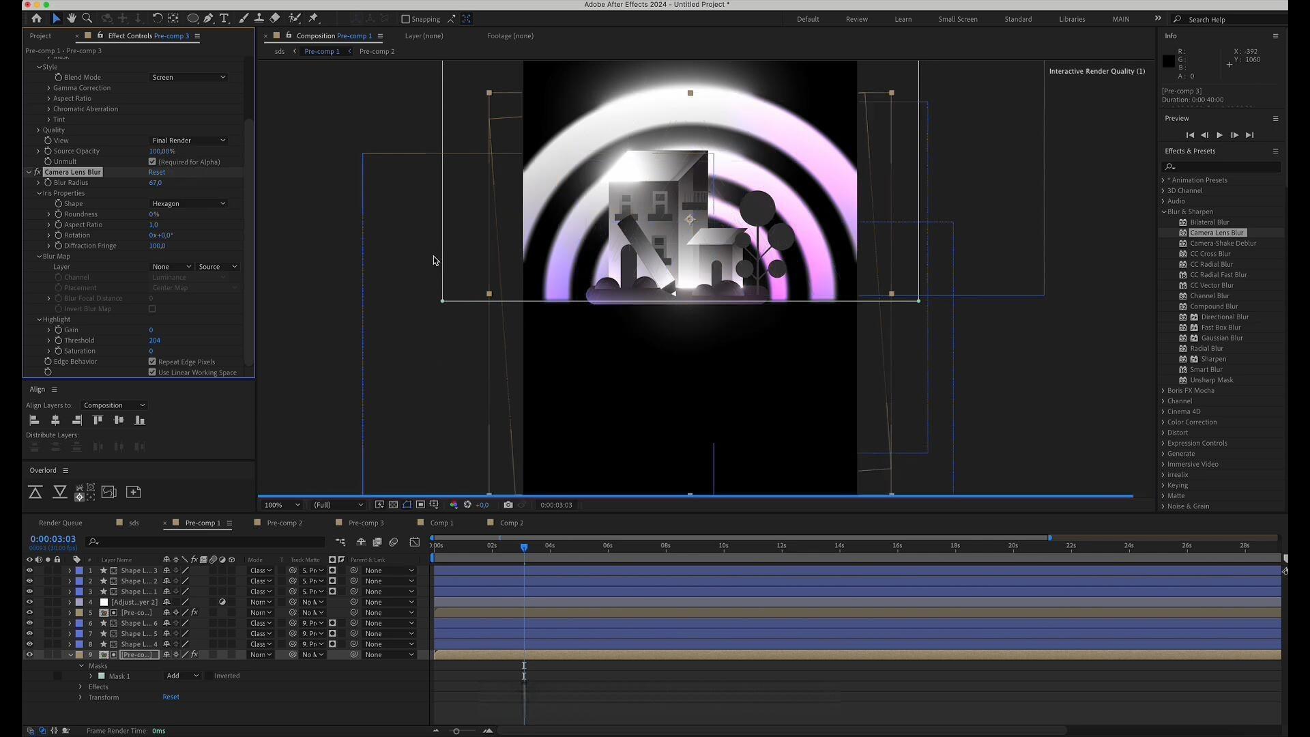Select the Zoom tool in toolbar
The height and width of the screenshot is (737, 1310).
click(x=87, y=18)
